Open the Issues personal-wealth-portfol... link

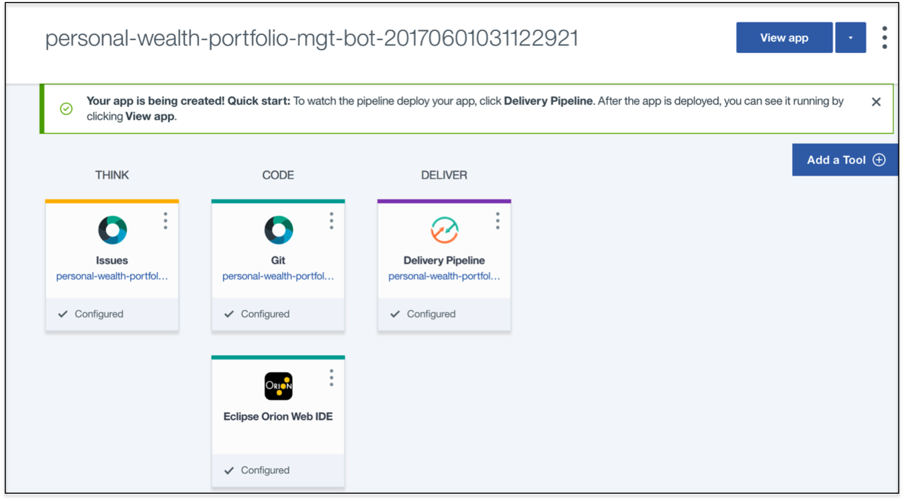tap(112, 276)
